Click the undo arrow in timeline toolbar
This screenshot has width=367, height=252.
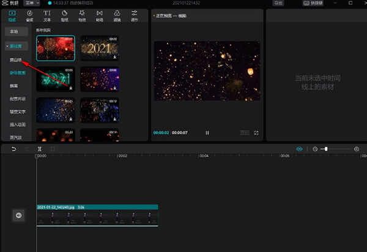[13, 149]
